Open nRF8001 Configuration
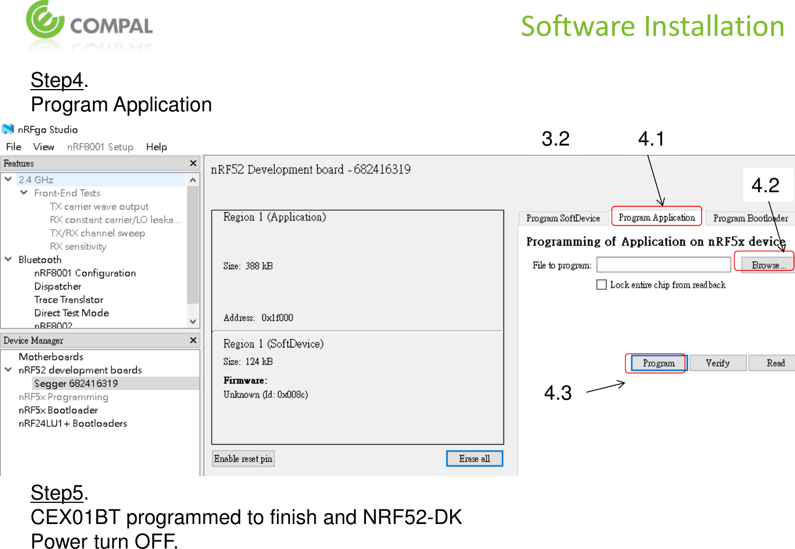This screenshot has width=795, height=549. pos(85,273)
